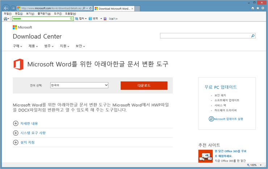Click the 소프트웨어 업데이트 list item
268x169 pixels.
(x=227, y=100)
